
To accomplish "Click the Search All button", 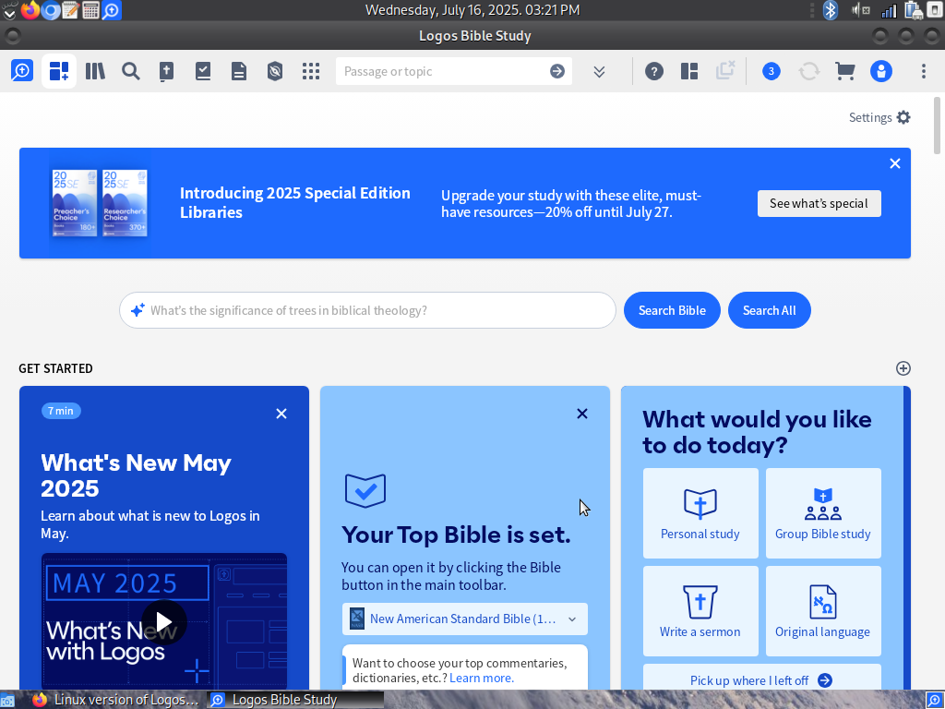I will [x=769, y=310].
